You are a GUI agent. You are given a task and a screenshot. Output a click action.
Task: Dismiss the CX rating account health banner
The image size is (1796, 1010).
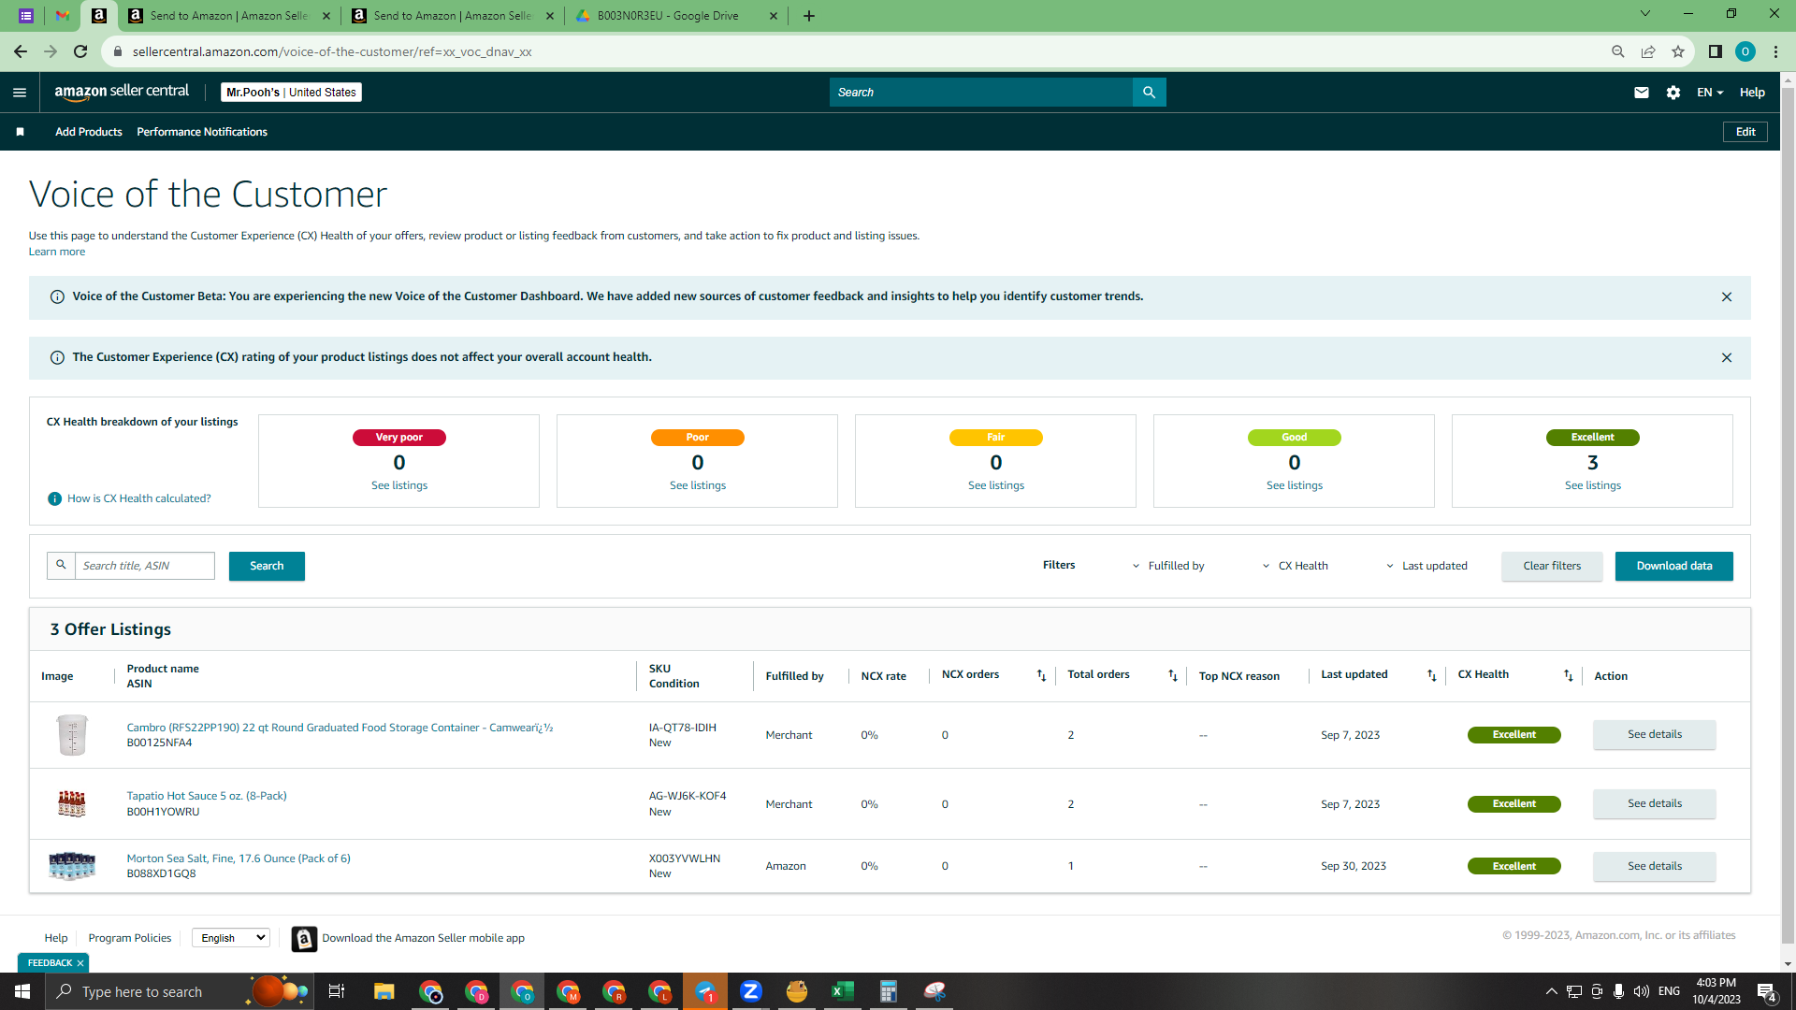[x=1727, y=358]
